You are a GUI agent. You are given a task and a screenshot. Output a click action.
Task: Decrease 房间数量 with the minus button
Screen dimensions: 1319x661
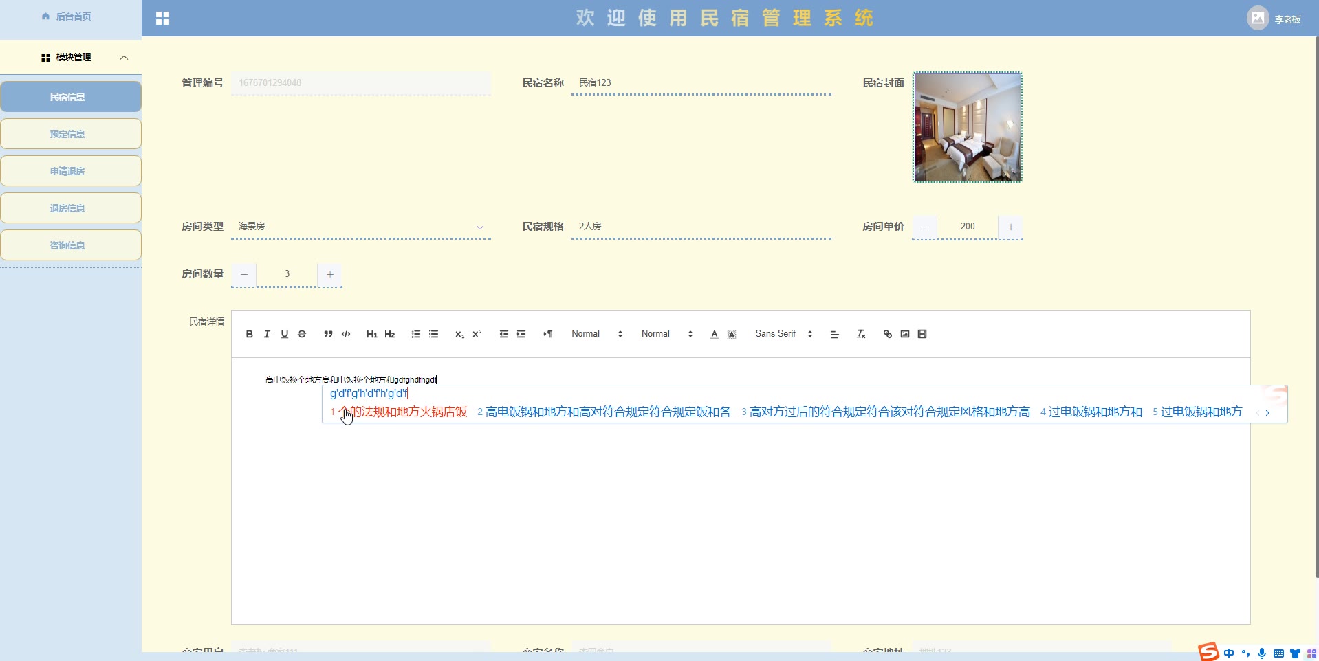[x=244, y=274]
